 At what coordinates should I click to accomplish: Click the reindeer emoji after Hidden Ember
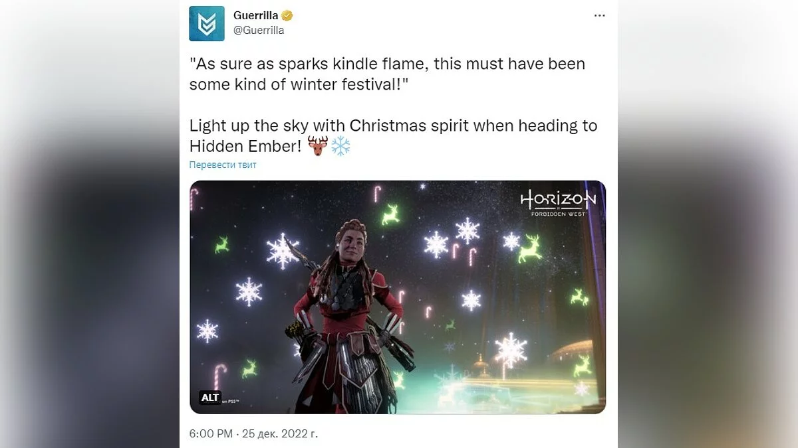coord(318,145)
